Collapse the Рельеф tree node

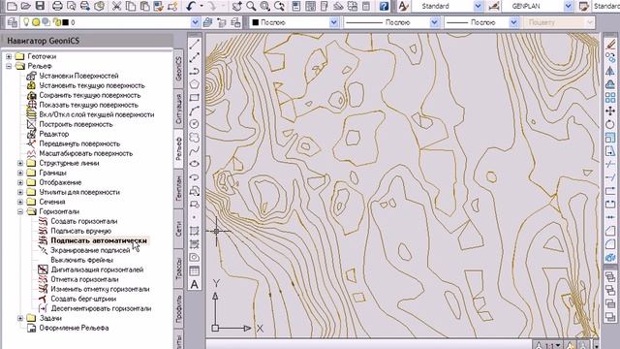point(9,66)
